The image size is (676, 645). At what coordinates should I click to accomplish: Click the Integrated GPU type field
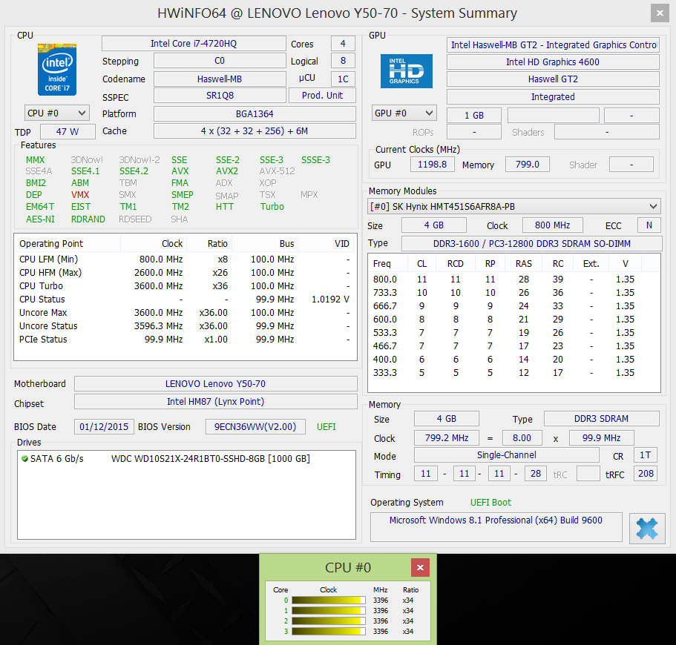click(x=553, y=96)
